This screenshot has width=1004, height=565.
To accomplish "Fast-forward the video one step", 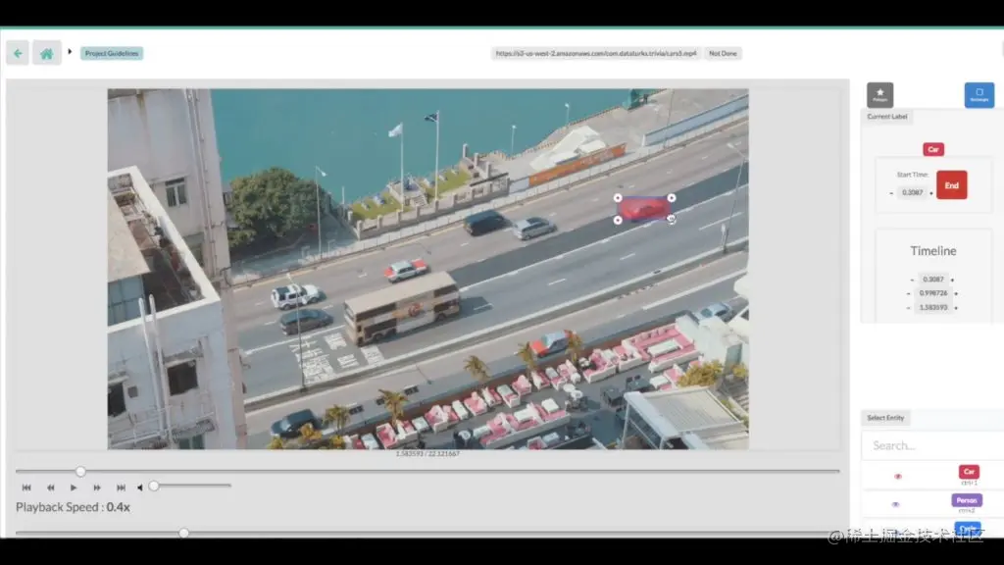I will (x=97, y=488).
